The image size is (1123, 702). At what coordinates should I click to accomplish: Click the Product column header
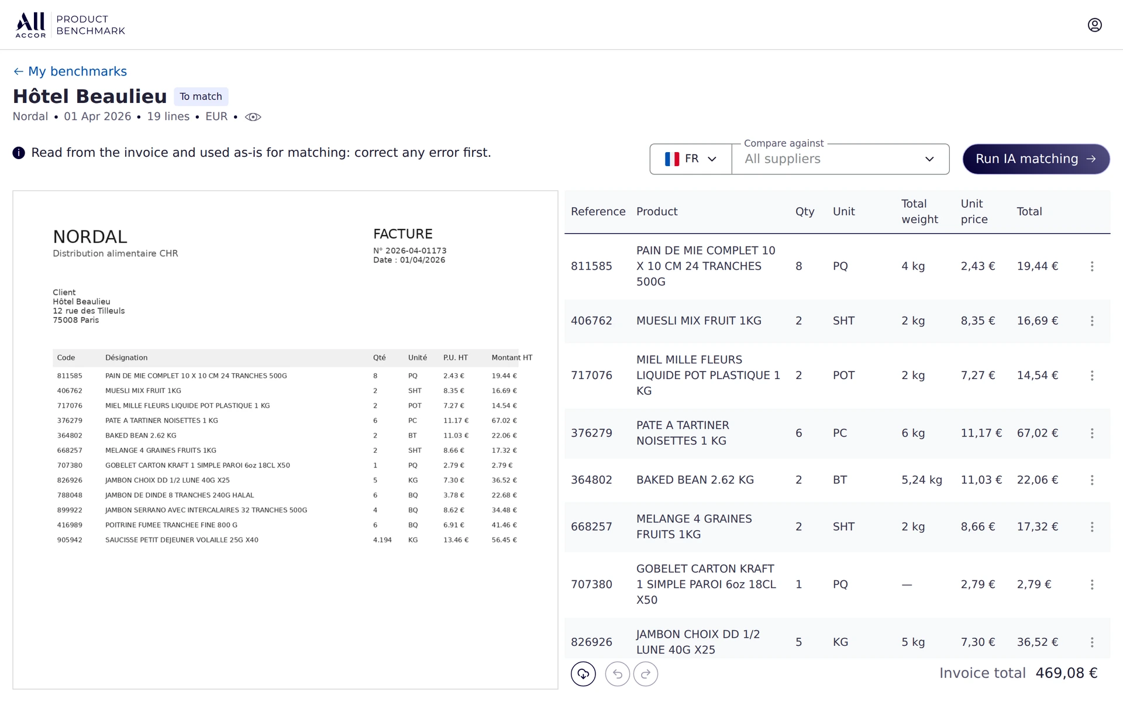point(657,212)
